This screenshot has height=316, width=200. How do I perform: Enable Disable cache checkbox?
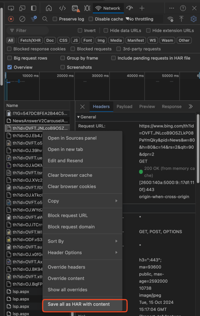click(91, 19)
